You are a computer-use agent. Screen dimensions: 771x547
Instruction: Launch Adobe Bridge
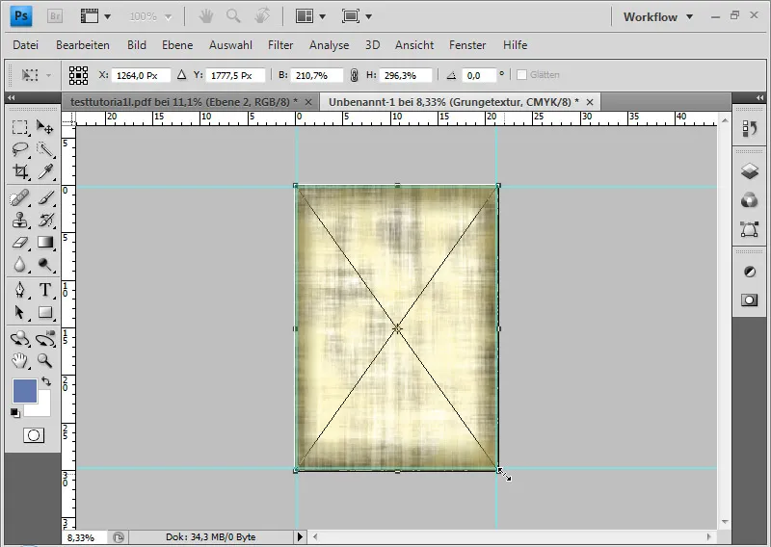[x=55, y=16]
